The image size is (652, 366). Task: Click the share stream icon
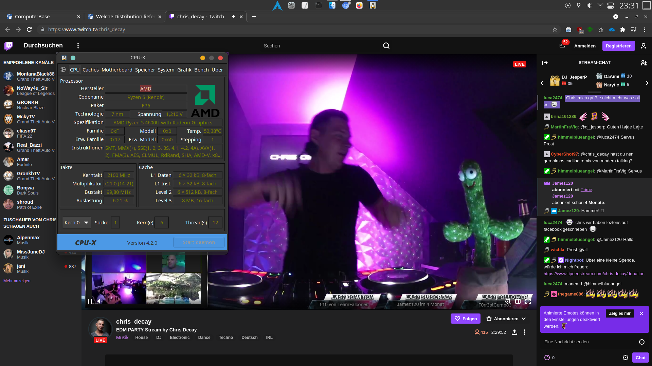coord(514,332)
